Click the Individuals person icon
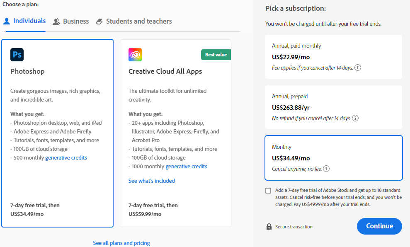The image size is (410, 247). pos(7,21)
